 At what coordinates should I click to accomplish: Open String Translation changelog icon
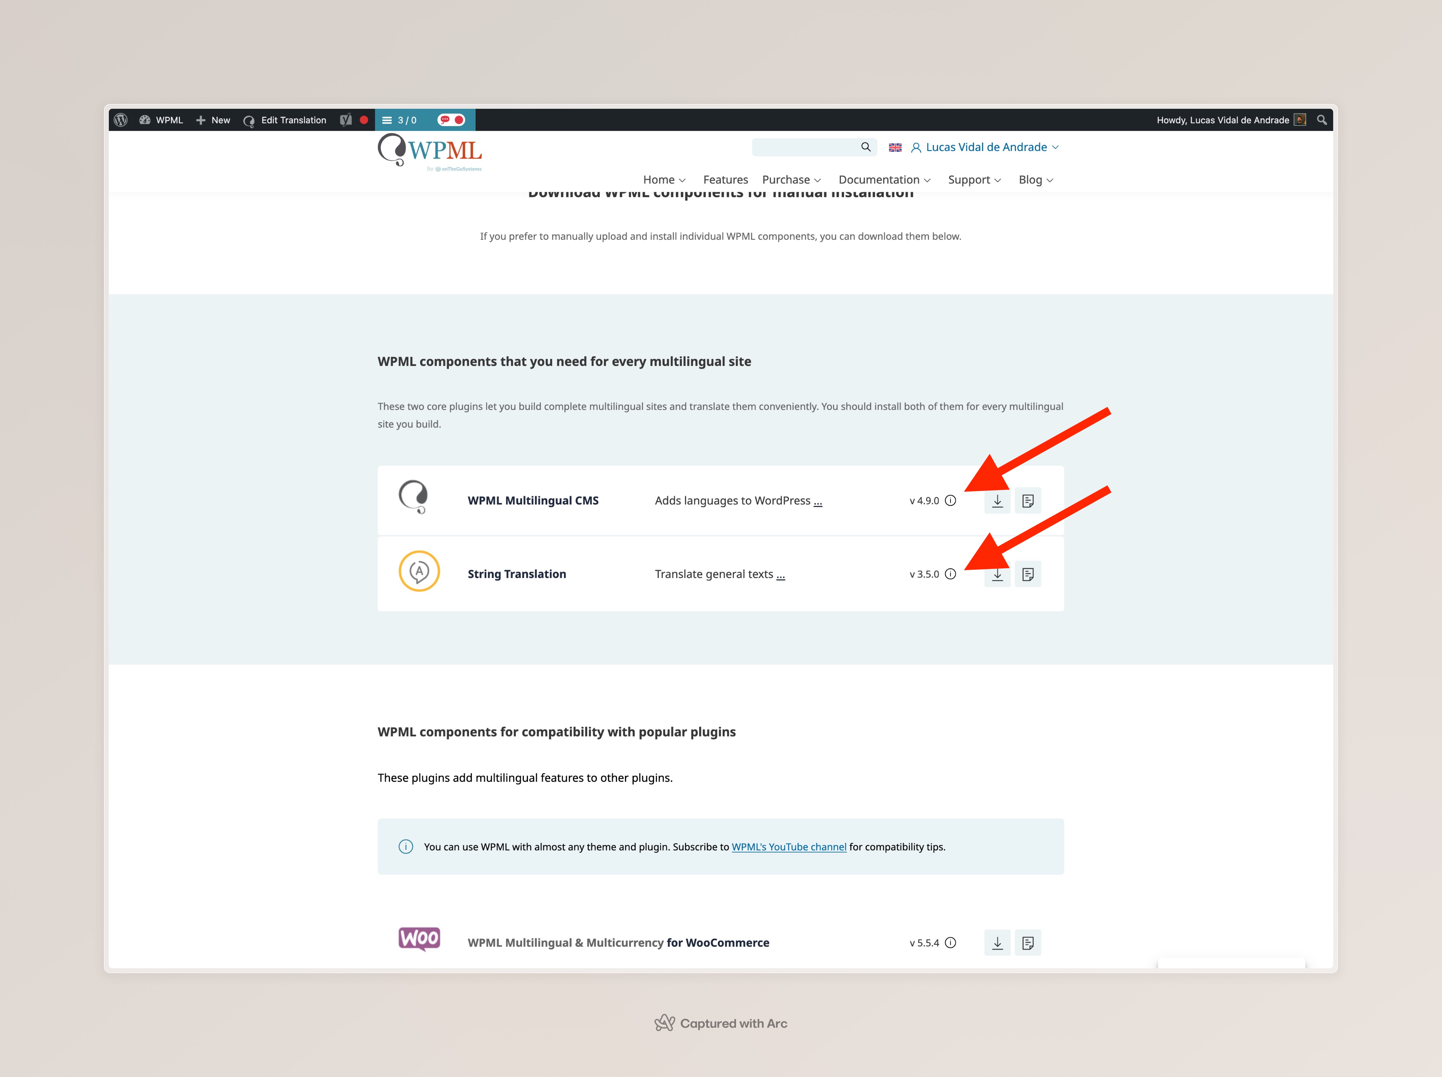(1027, 574)
